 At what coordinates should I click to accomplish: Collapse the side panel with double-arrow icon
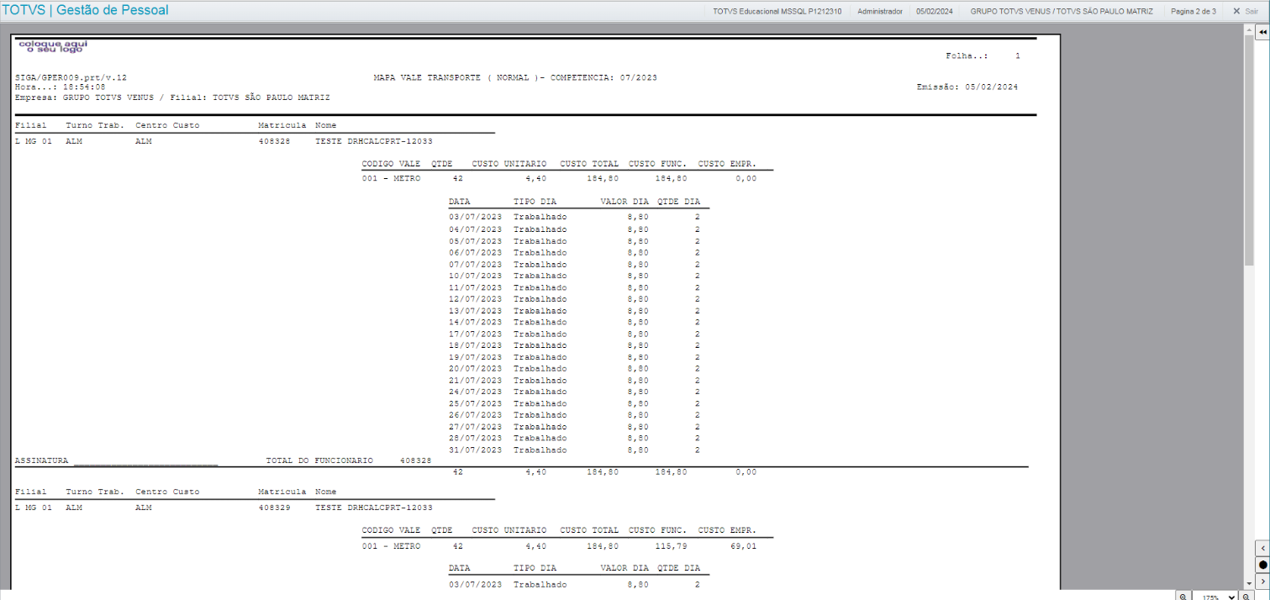click(1262, 32)
